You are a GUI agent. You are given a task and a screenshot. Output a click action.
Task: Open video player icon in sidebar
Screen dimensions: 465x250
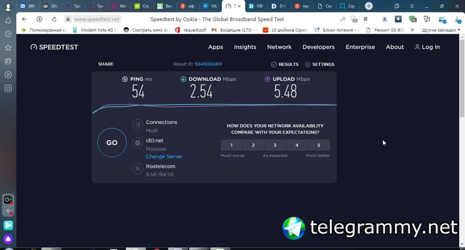pyautogui.click(x=8, y=75)
